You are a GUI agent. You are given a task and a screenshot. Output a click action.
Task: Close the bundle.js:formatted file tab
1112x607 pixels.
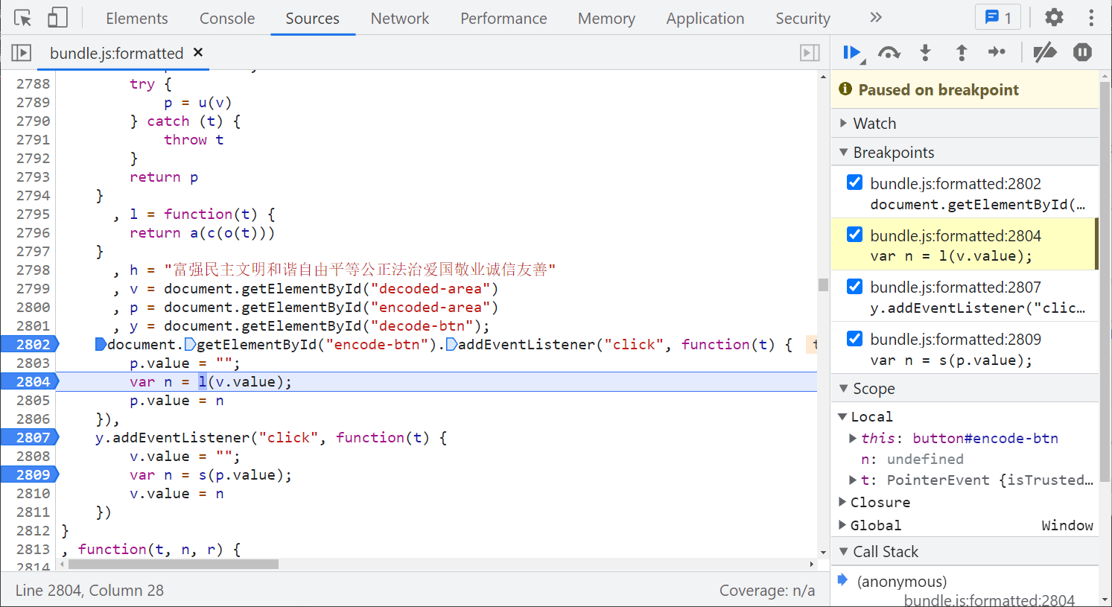tap(198, 52)
